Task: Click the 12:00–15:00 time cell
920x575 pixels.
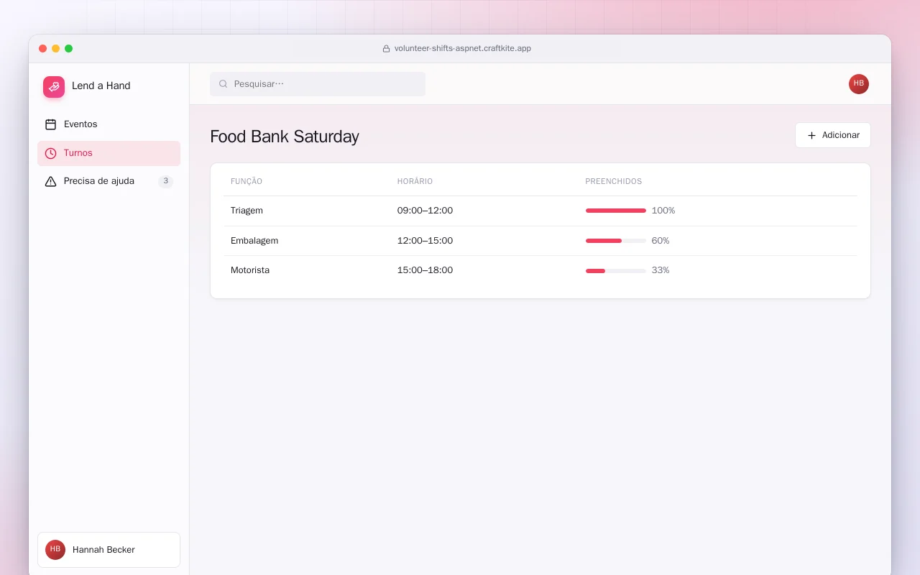Action: pyautogui.click(x=425, y=241)
